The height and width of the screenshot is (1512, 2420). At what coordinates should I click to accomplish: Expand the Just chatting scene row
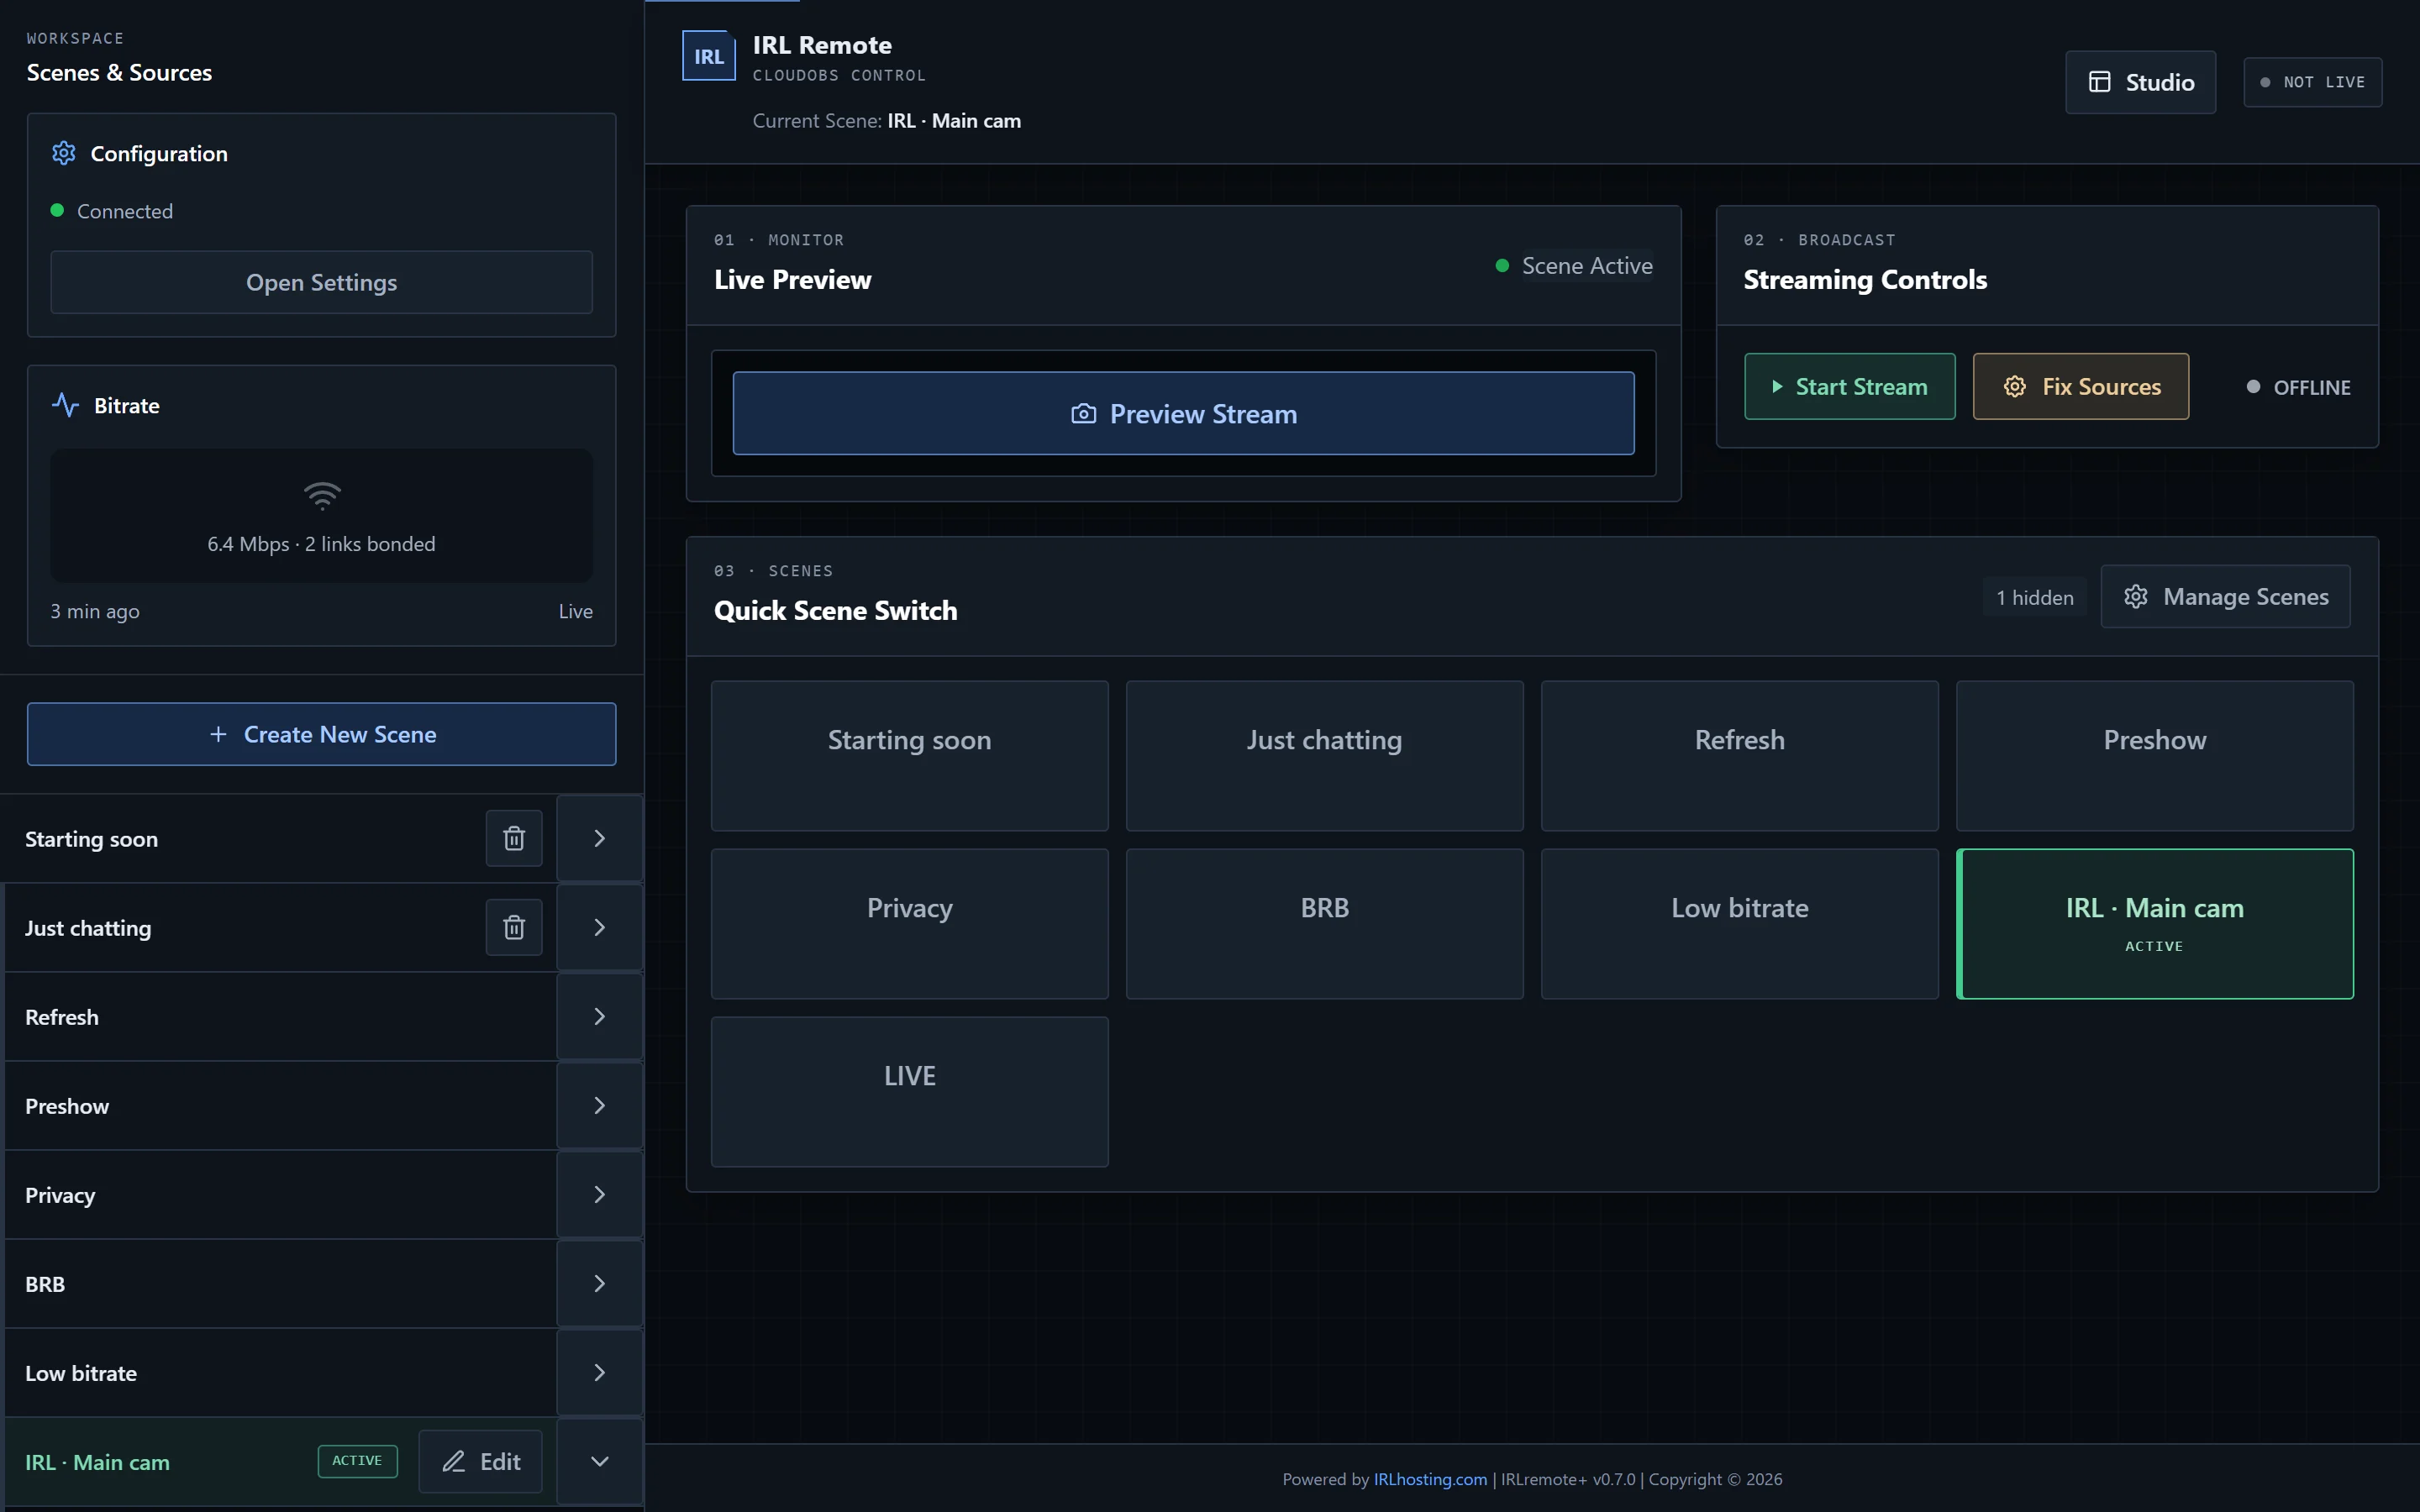click(x=599, y=927)
